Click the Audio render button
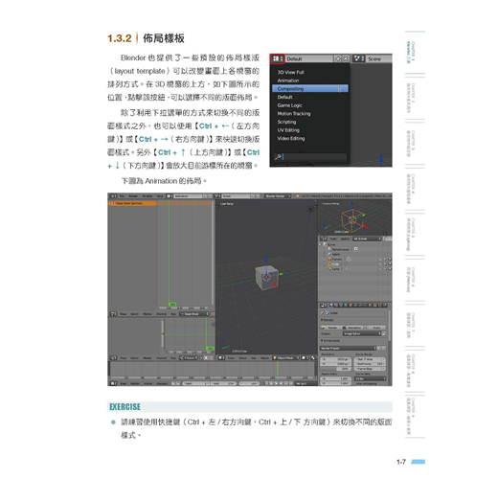 [x=374, y=328]
